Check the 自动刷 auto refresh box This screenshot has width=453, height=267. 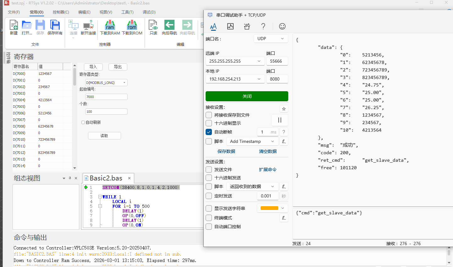pyautogui.click(x=83, y=123)
